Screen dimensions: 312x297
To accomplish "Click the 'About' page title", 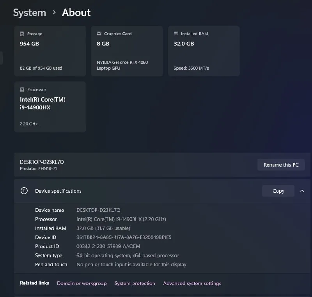I will pos(76,12).
